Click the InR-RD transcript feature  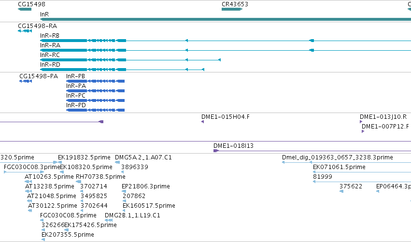(122, 70)
